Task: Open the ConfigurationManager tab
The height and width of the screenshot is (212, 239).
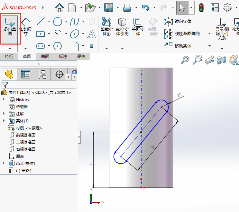Action: pos(42,74)
